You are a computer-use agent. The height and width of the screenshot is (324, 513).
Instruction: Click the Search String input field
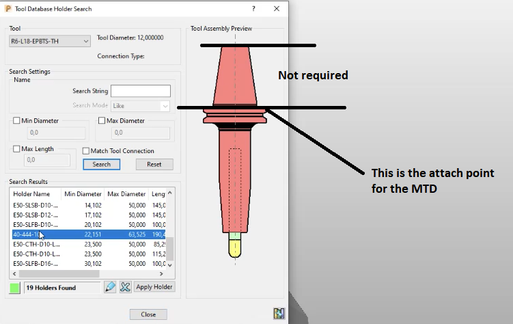[x=140, y=91]
